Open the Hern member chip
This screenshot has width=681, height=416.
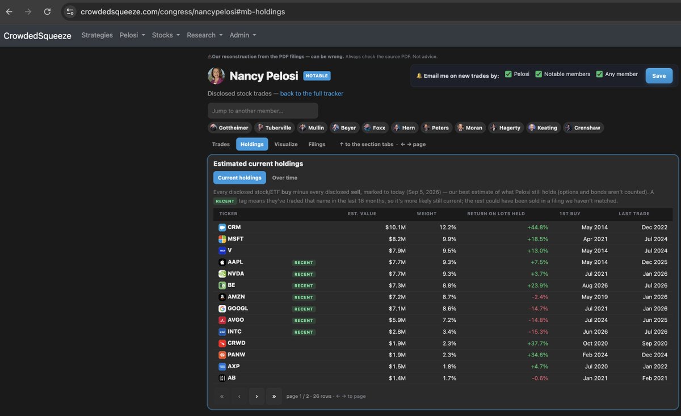coord(405,128)
